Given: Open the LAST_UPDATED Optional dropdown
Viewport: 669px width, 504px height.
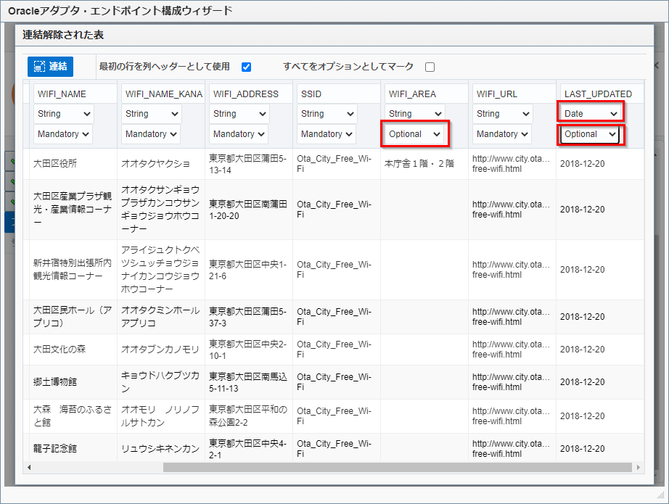Looking at the screenshot, I should coord(591,134).
